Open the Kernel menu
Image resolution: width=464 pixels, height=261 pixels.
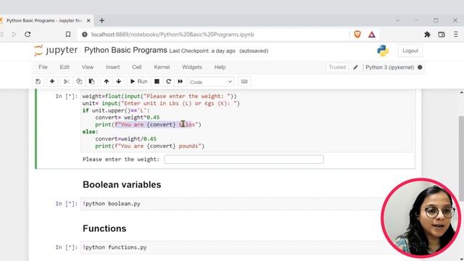[x=162, y=67]
